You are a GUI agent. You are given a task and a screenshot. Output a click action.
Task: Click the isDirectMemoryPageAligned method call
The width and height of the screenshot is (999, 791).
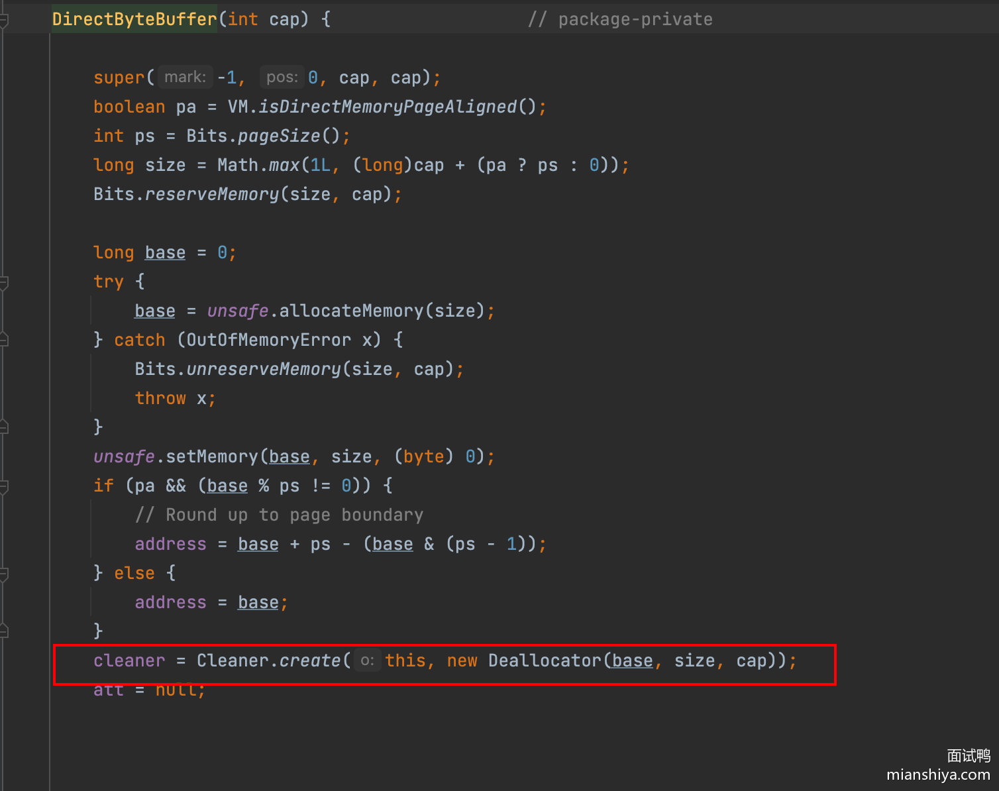387,107
